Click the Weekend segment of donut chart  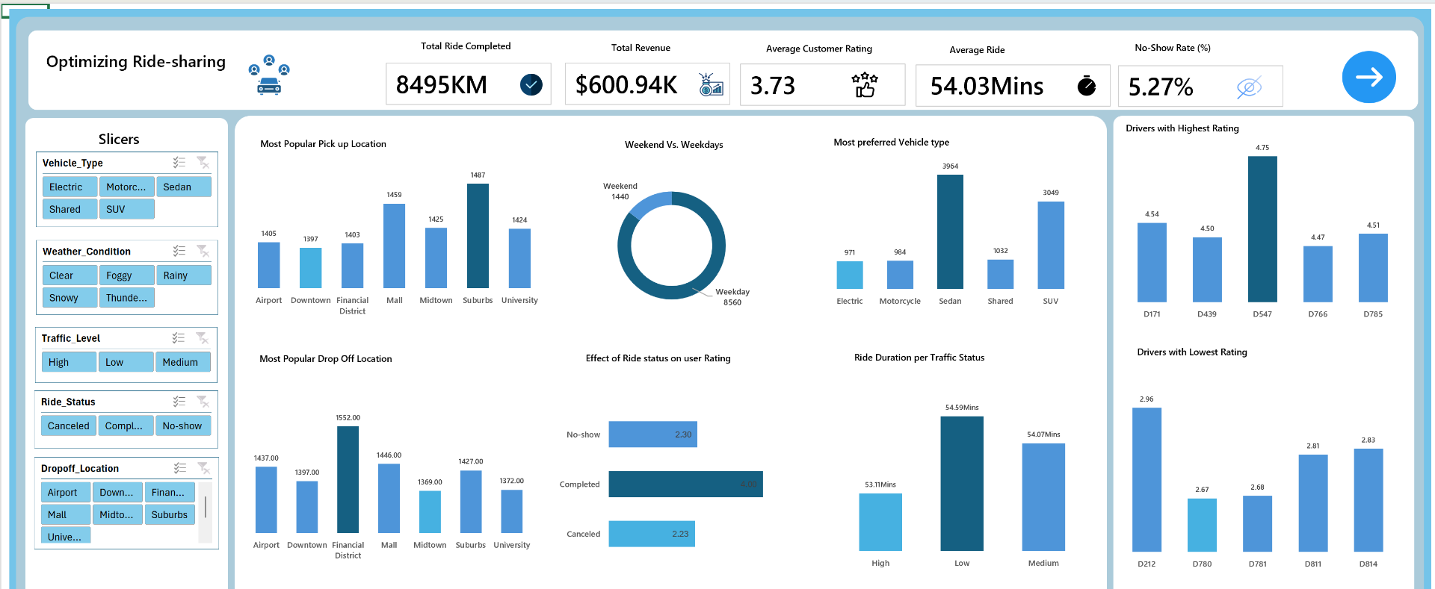point(649,203)
